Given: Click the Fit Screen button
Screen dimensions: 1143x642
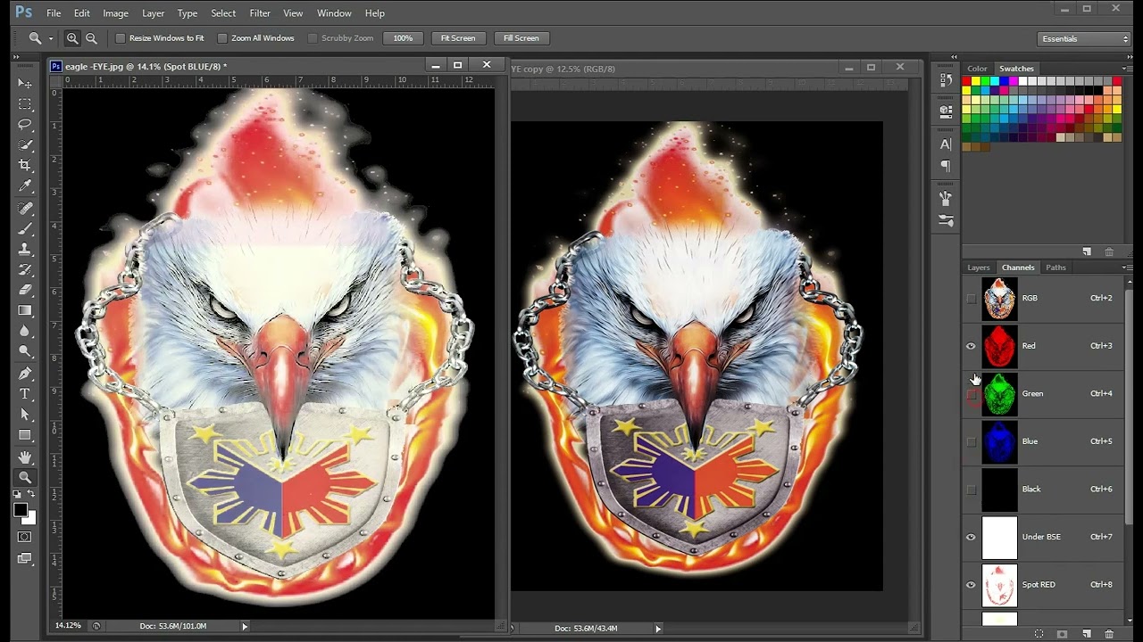Looking at the screenshot, I should pyautogui.click(x=458, y=38).
